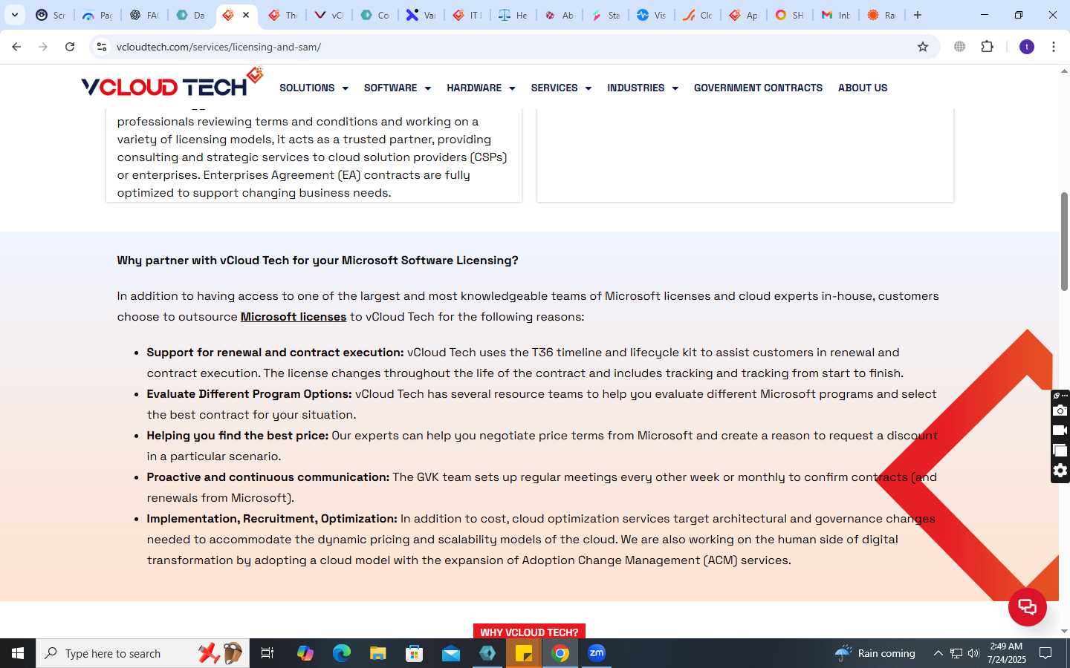Switch to the 'Scr' browser tab
The image size is (1070, 668).
(51, 15)
